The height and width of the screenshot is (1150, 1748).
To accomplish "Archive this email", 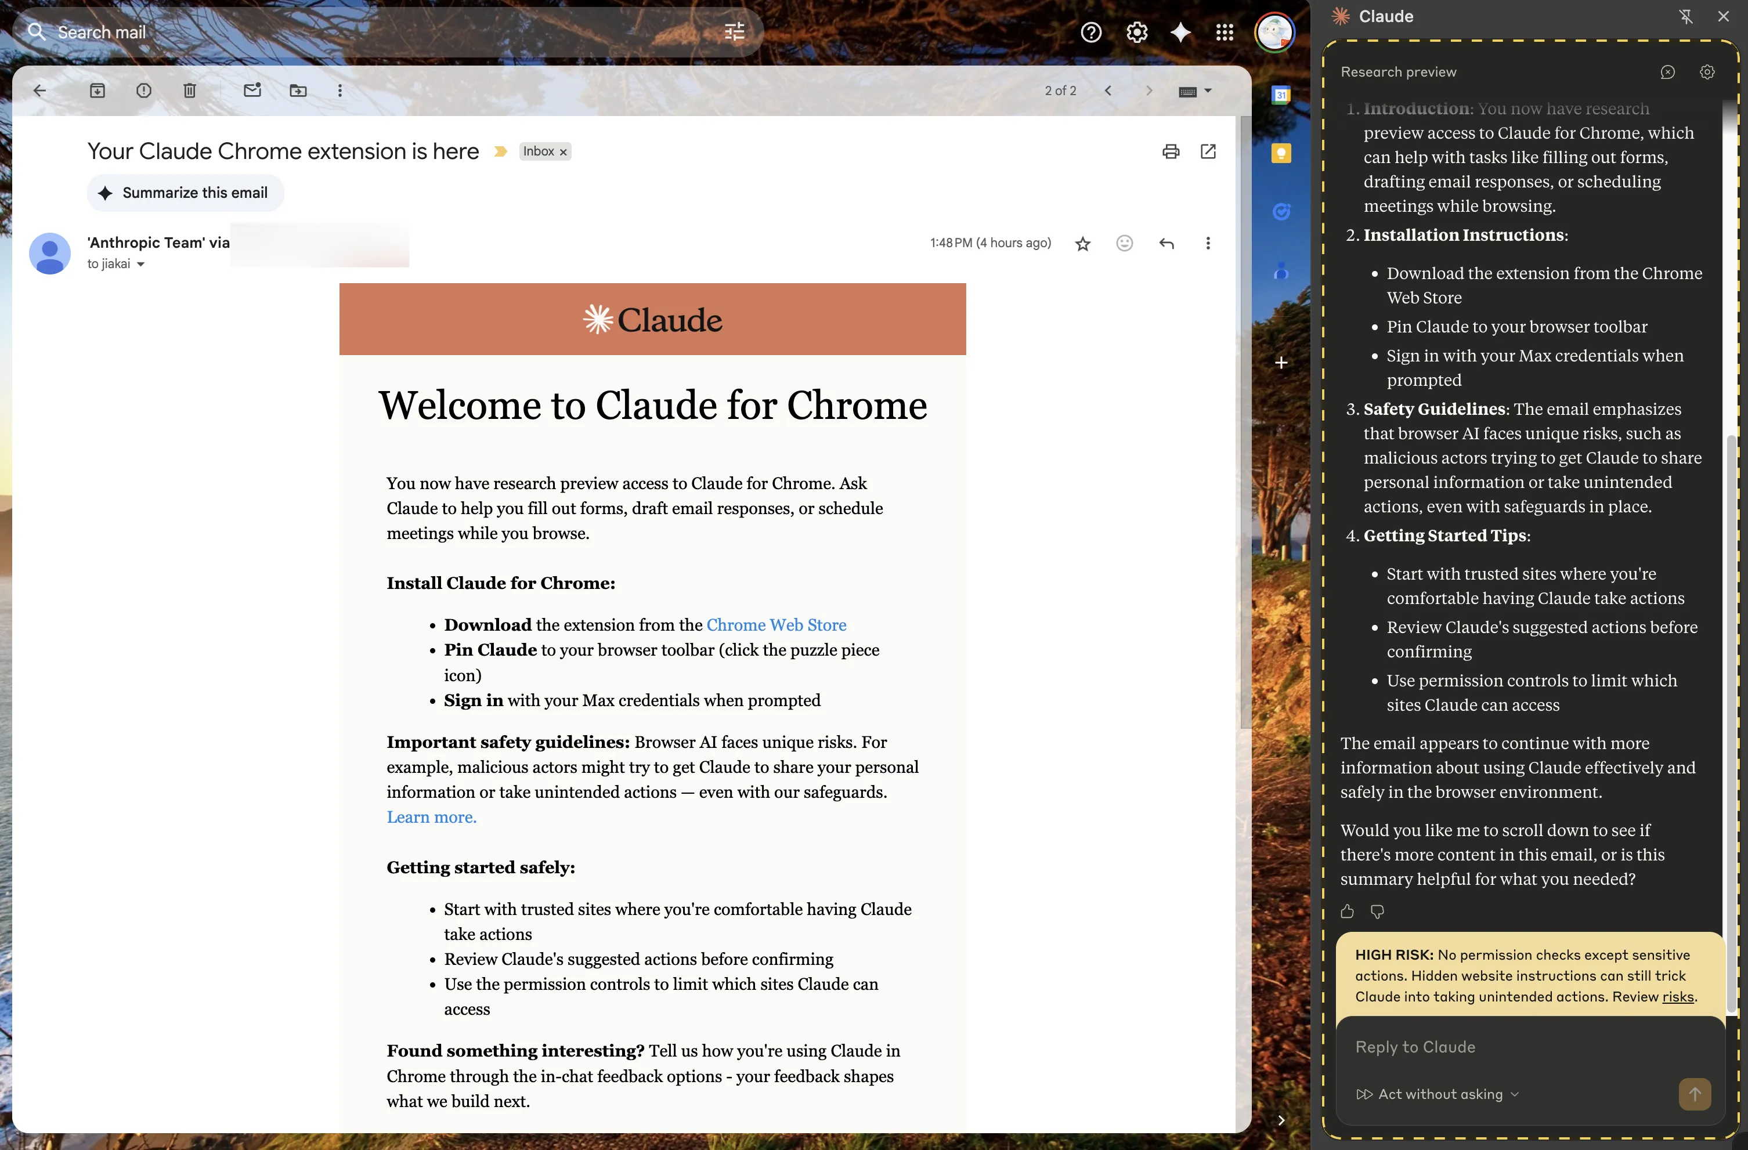I will click(97, 91).
